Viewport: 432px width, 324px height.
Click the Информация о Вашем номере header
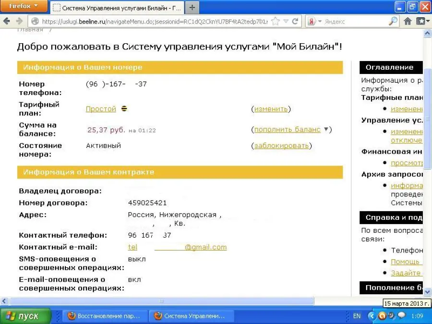(180, 68)
